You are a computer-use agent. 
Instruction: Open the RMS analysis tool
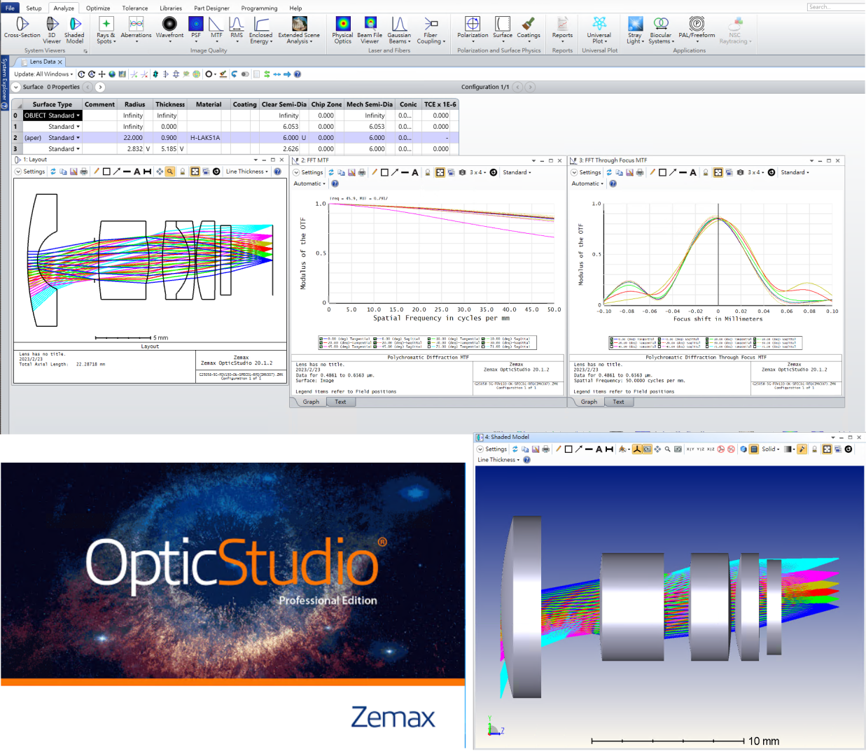pyautogui.click(x=237, y=30)
